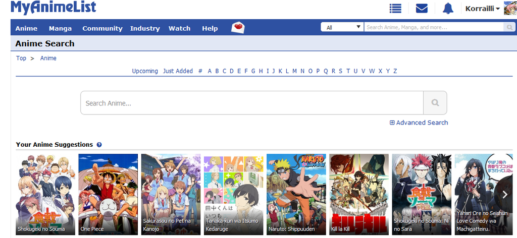The height and width of the screenshot is (238, 517).
Task: Click search magnifier button beside Search Anime field
Action: click(x=435, y=103)
